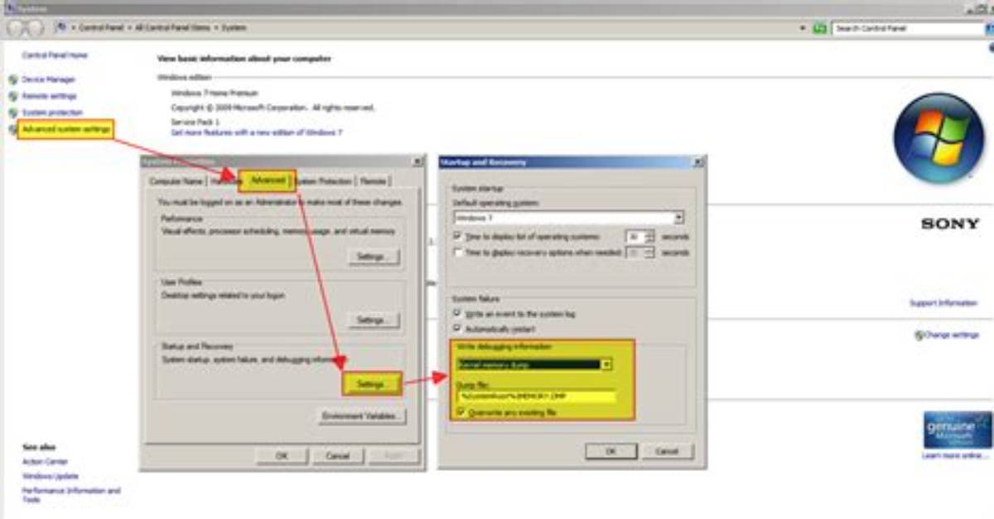Open the address bar history dropdown arrow
The image size is (994, 519).
pyautogui.click(x=803, y=28)
